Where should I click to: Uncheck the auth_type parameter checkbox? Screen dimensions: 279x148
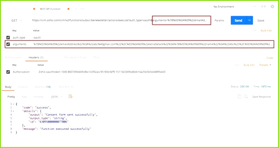coord(8,38)
